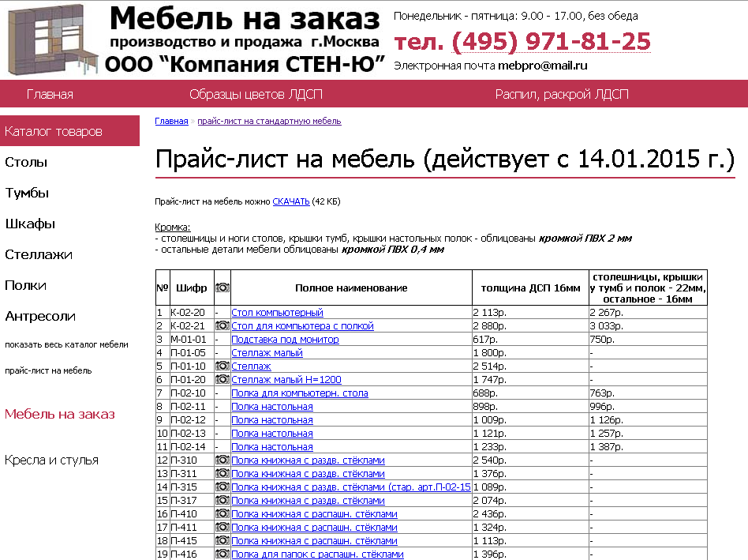Click Полка настольная in row П-02-12
748x560 pixels.
(272, 419)
